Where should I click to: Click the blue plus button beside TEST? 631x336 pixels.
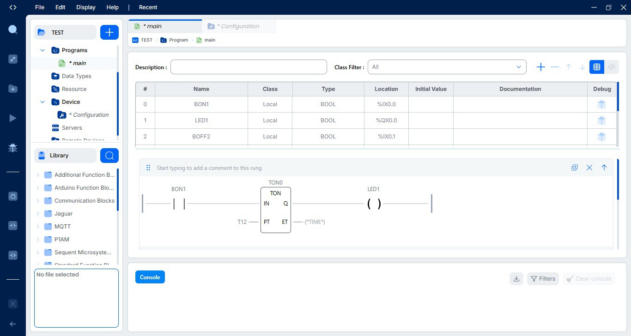coord(109,32)
